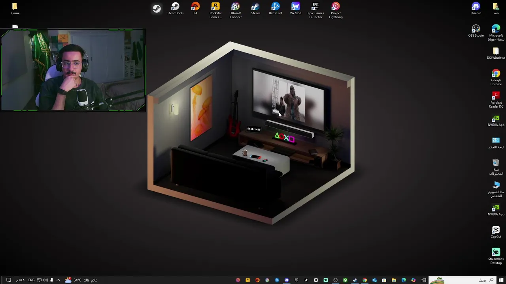Click the microphone tray icon

(51, 280)
